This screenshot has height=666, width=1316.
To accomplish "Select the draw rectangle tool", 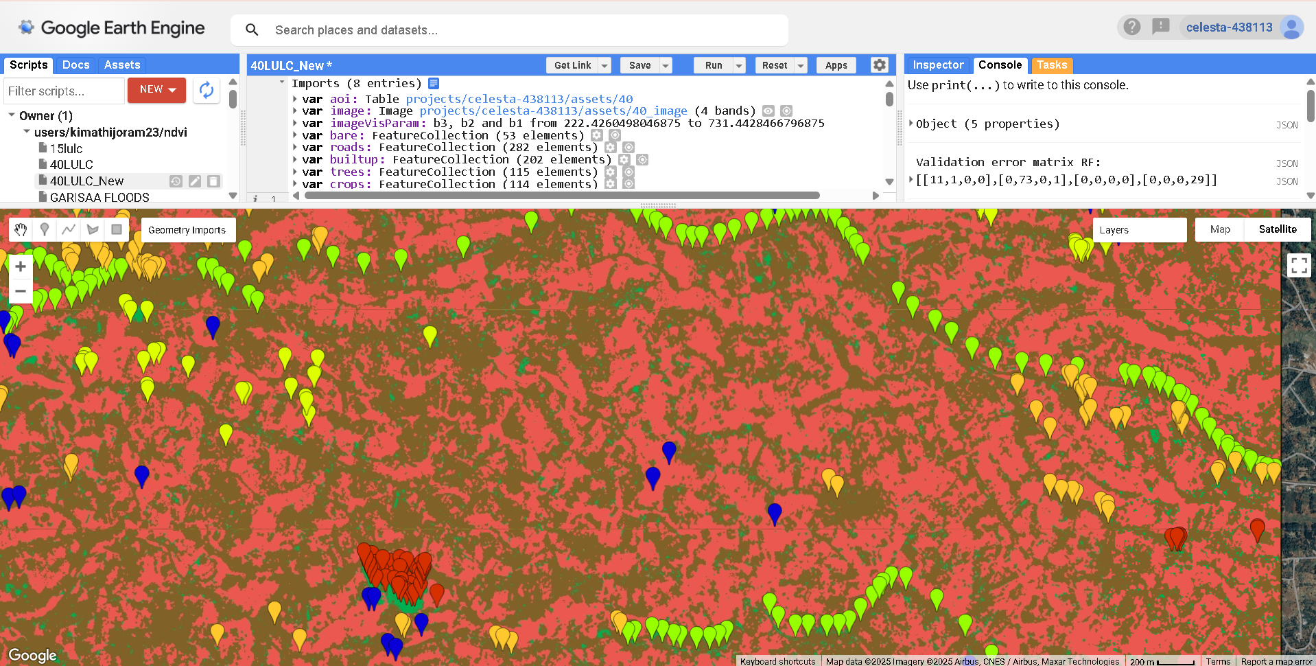I will pyautogui.click(x=117, y=230).
